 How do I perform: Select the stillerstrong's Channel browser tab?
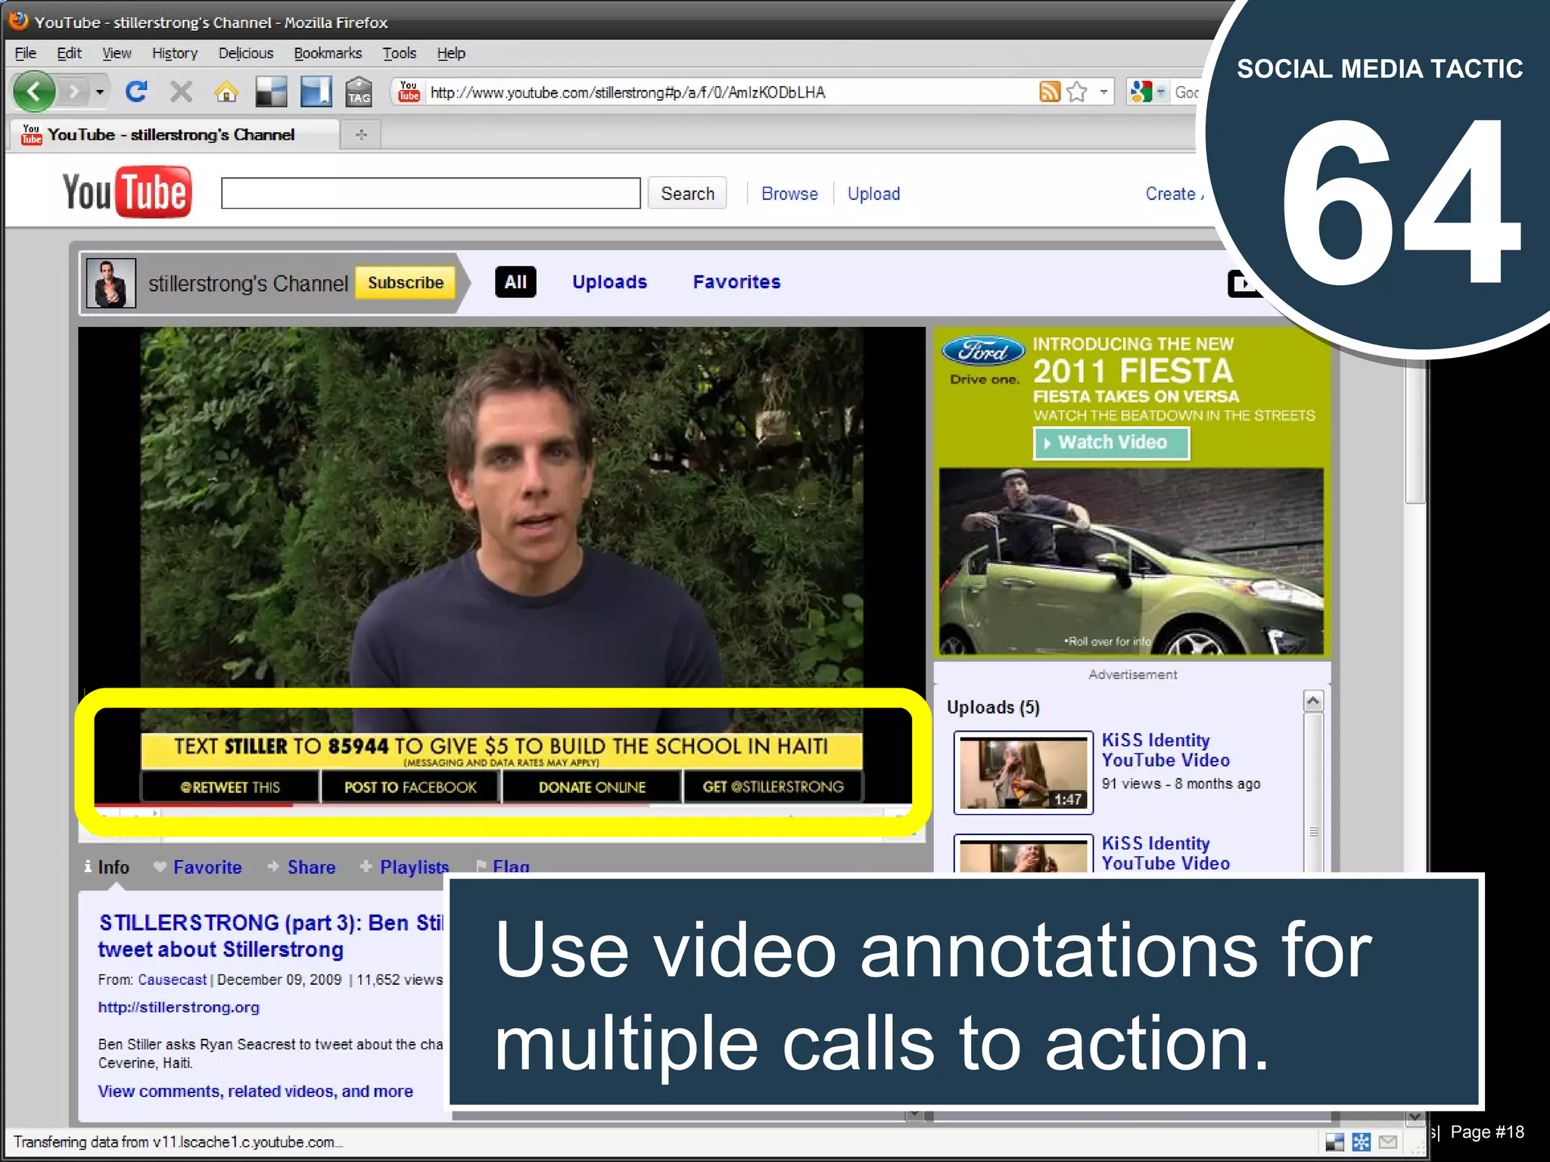pos(174,135)
